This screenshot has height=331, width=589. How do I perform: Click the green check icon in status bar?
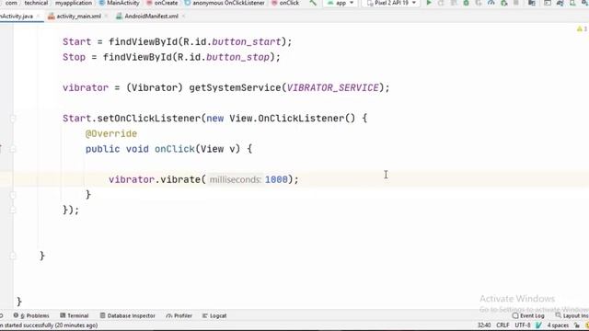click(x=538, y=325)
